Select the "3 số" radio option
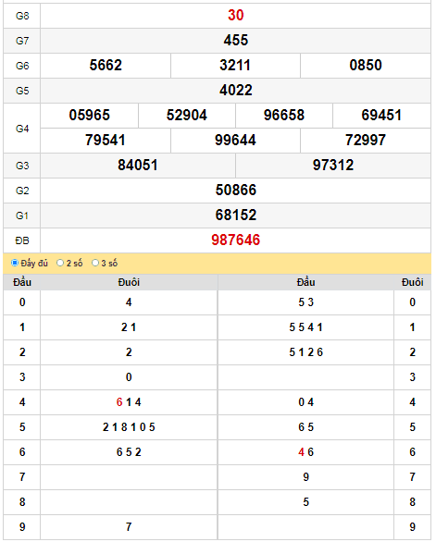This screenshot has height=542, width=436. (x=95, y=263)
